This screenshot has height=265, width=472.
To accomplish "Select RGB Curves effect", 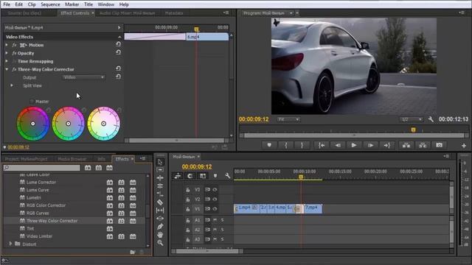I will click(38, 213).
